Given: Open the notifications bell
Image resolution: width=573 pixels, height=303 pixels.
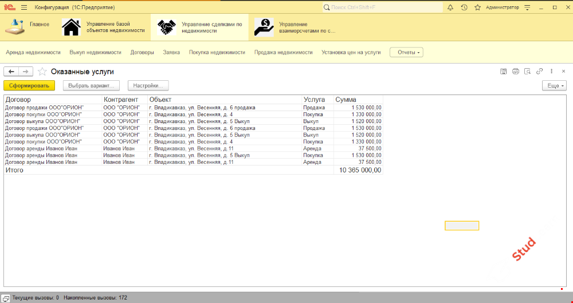Looking at the screenshot, I should [450, 7].
